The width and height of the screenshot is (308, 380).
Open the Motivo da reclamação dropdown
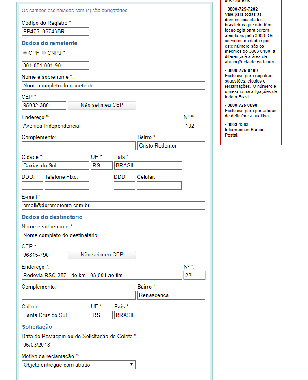(78, 365)
